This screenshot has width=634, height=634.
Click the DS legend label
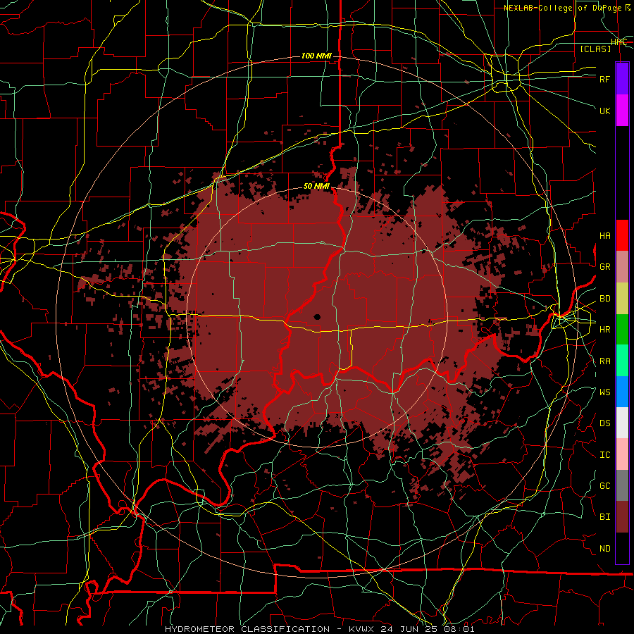point(604,423)
